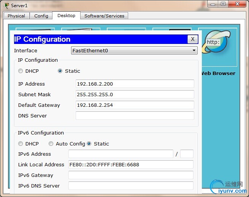The height and width of the screenshot is (197, 249).
Task: Select the IPv4 Static radio button
Action: pyautogui.click(x=60, y=71)
